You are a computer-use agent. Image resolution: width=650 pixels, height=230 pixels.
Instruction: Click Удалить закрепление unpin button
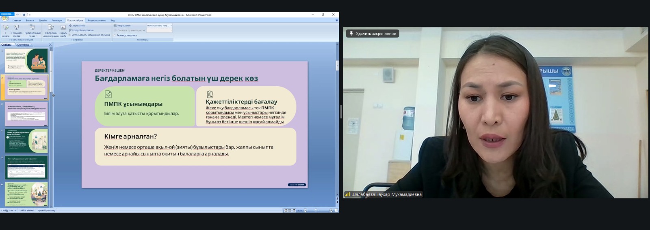click(373, 34)
